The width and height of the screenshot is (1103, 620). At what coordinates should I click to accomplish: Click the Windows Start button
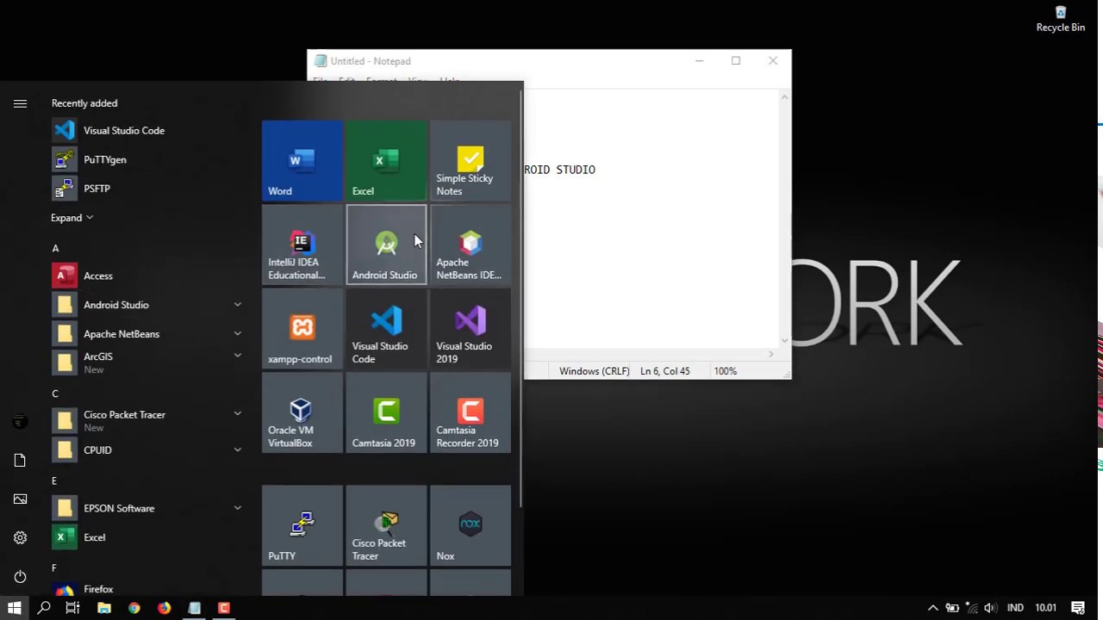(15, 608)
